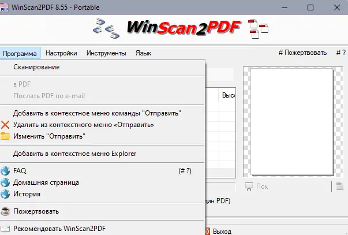Viewport: 348px width, 235px height.
Task: Minimize the WinScan2PDF window
Action: tap(285, 8)
